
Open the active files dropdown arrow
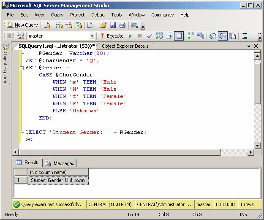[248, 46]
